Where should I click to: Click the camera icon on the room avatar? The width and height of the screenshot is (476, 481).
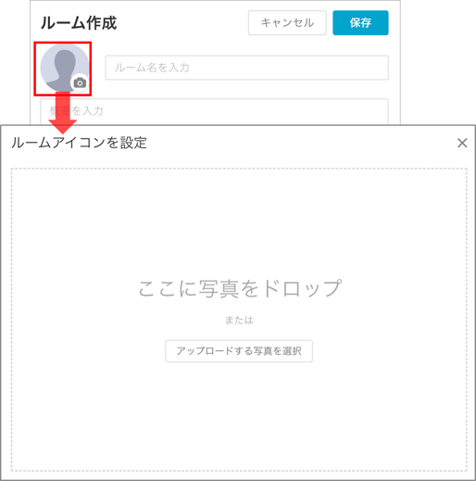click(x=80, y=83)
